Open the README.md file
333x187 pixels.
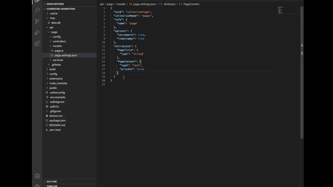click(57, 125)
